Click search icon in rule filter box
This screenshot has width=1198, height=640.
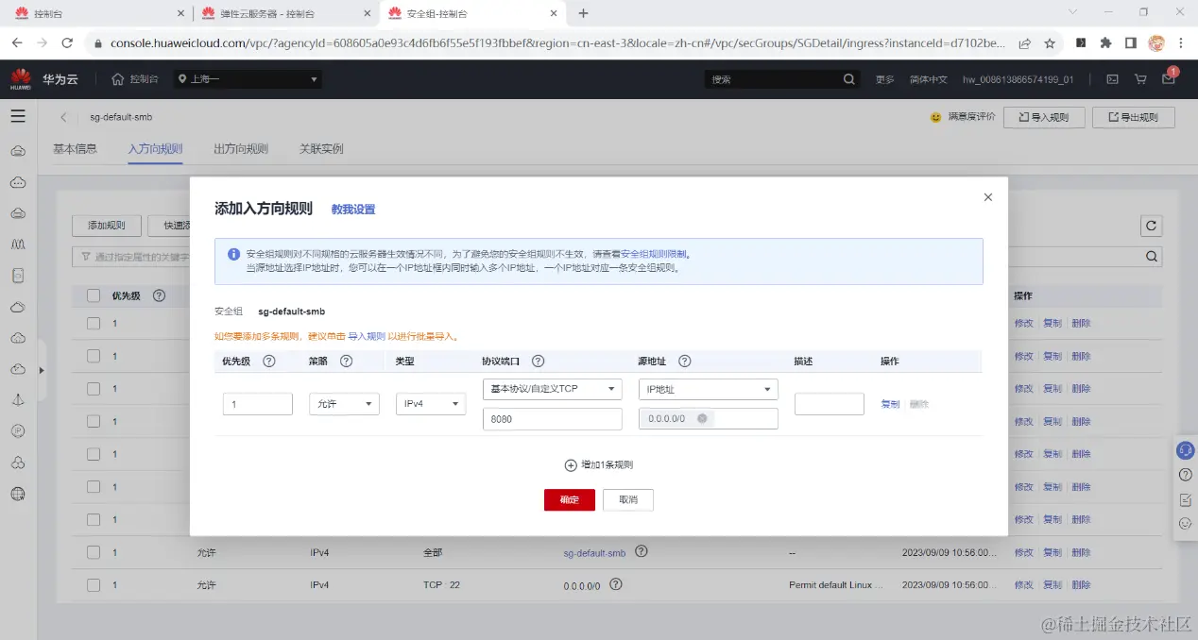click(x=1152, y=256)
